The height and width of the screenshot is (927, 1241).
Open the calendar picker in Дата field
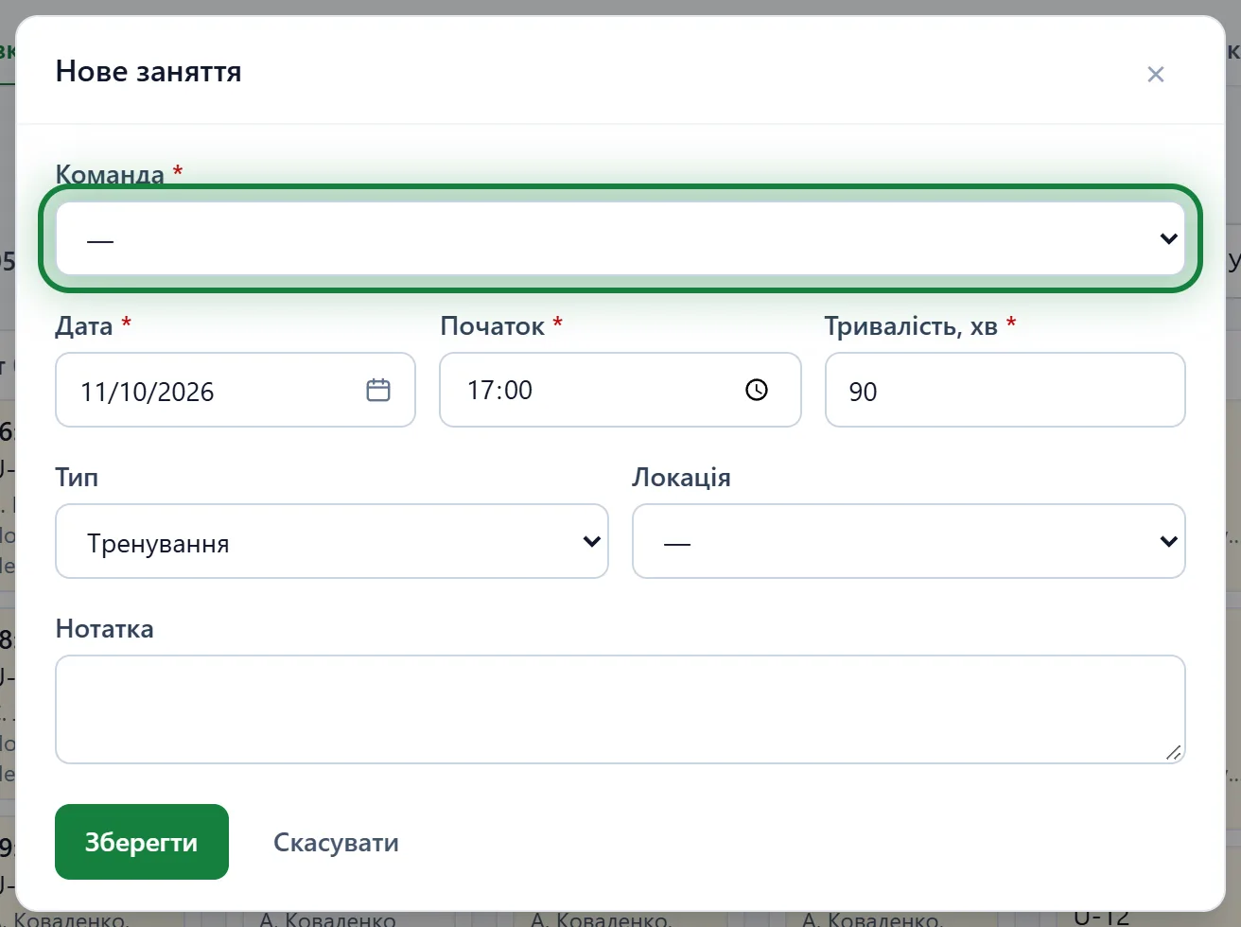[x=378, y=390]
